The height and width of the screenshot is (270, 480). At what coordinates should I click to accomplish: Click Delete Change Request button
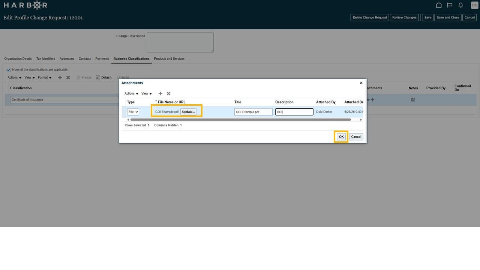[x=370, y=18]
